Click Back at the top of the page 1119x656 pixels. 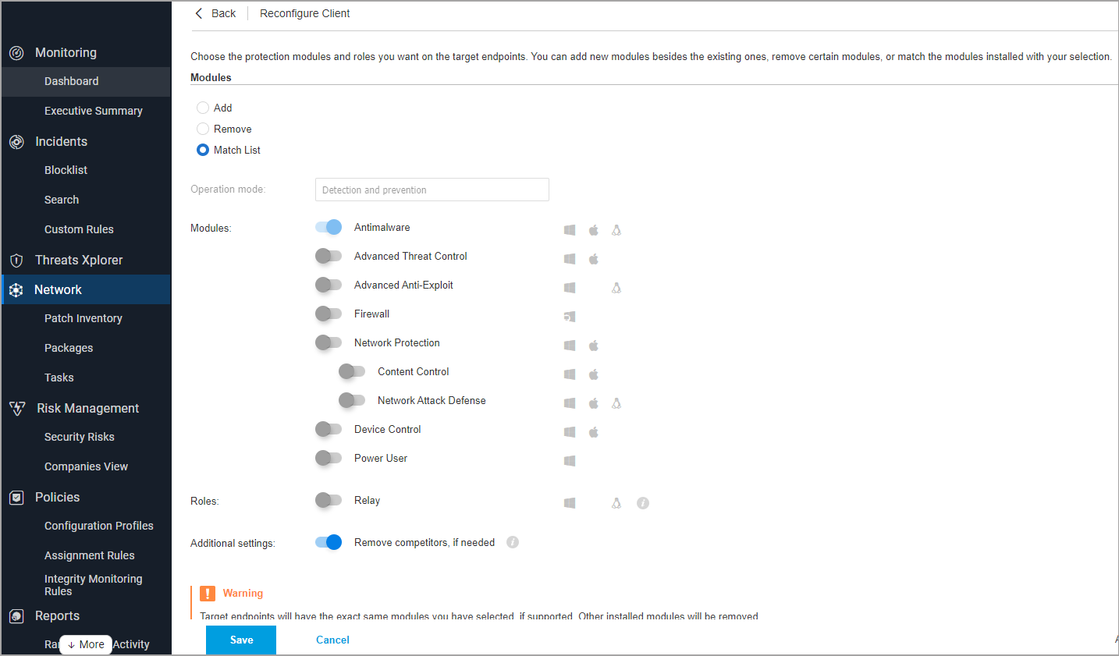click(x=215, y=13)
